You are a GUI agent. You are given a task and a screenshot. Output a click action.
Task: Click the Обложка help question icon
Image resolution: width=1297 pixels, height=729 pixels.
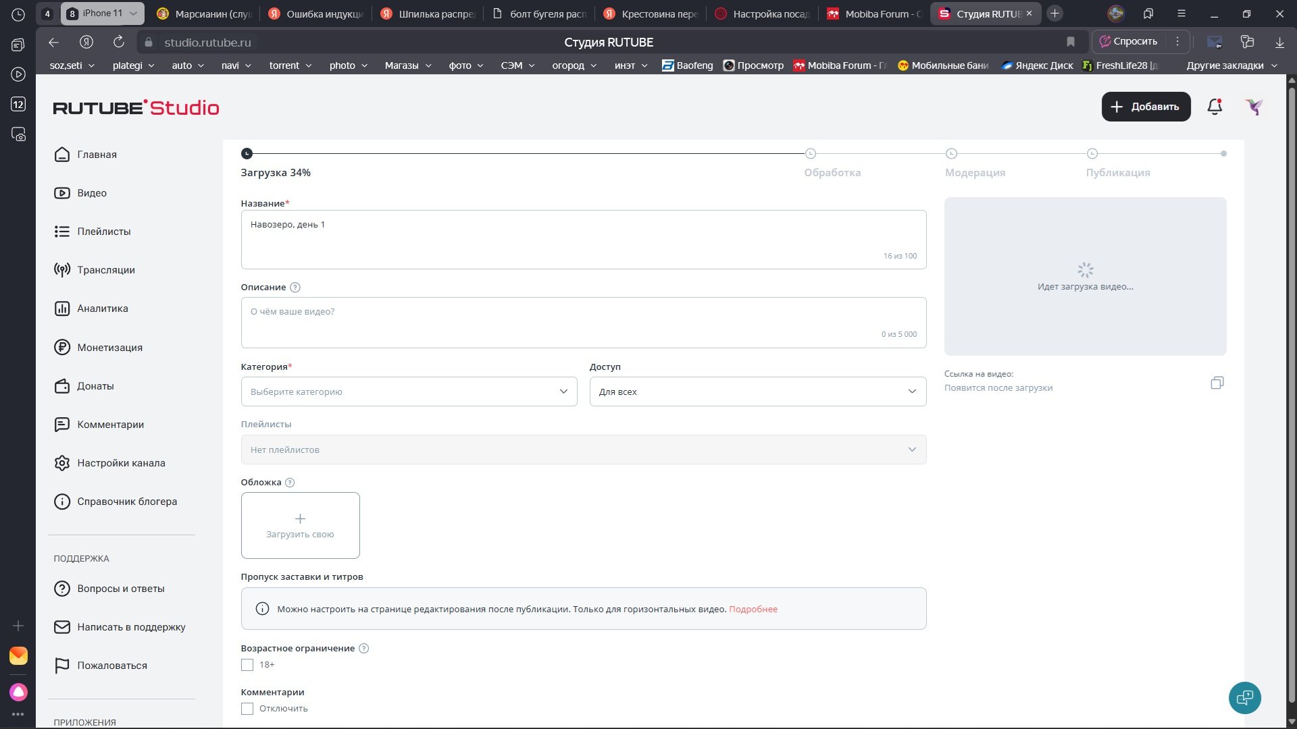pos(290,483)
